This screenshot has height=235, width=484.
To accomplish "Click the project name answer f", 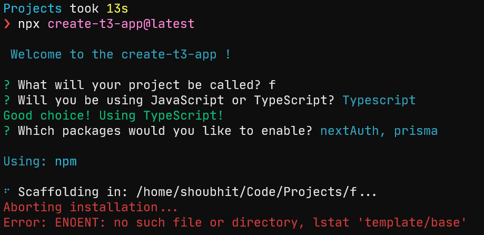I will tap(272, 85).
